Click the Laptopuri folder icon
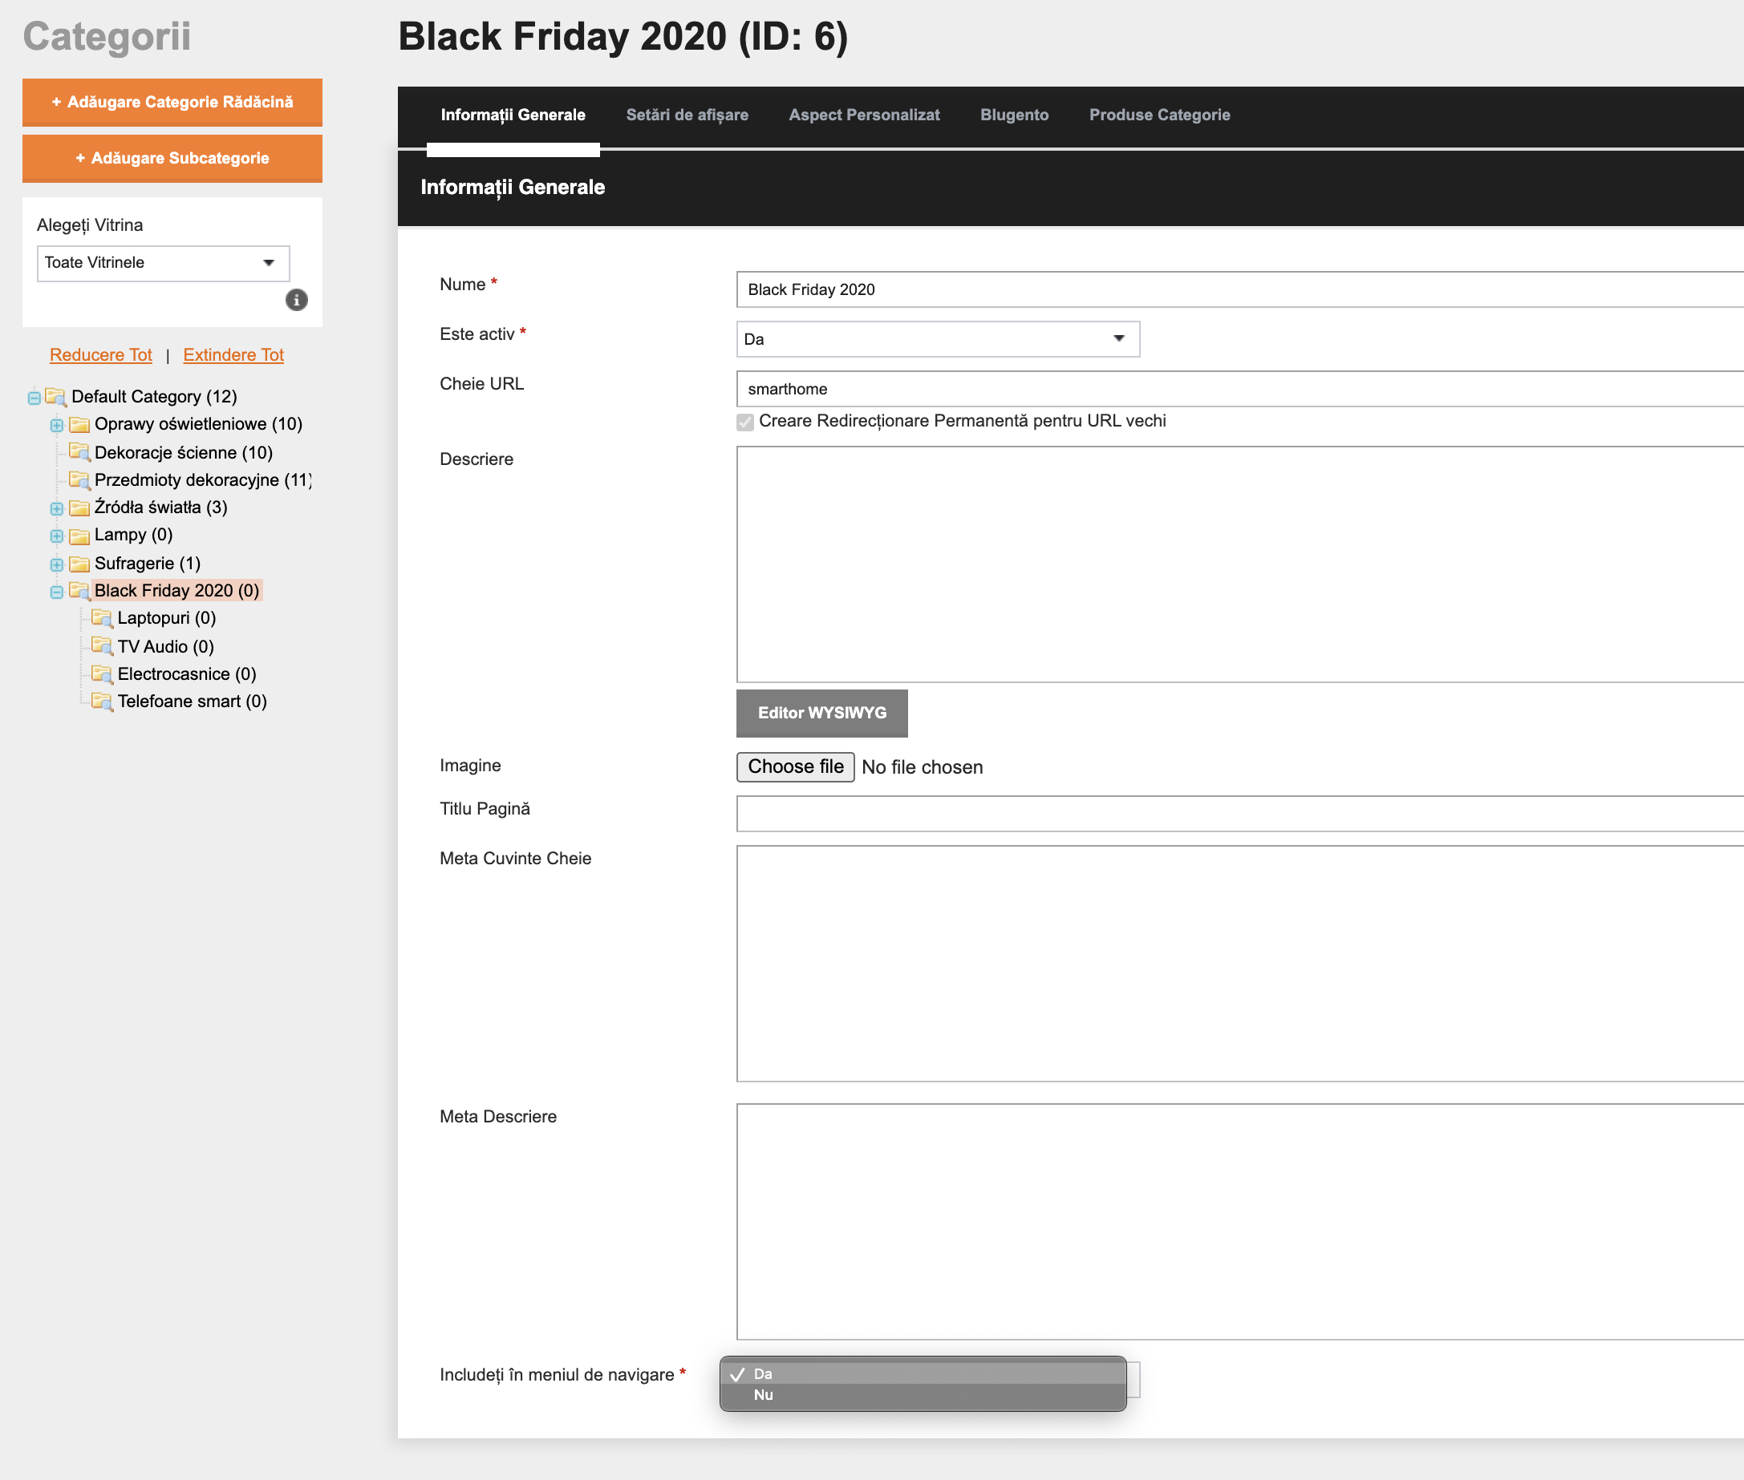The height and width of the screenshot is (1480, 1744). pyautogui.click(x=102, y=617)
